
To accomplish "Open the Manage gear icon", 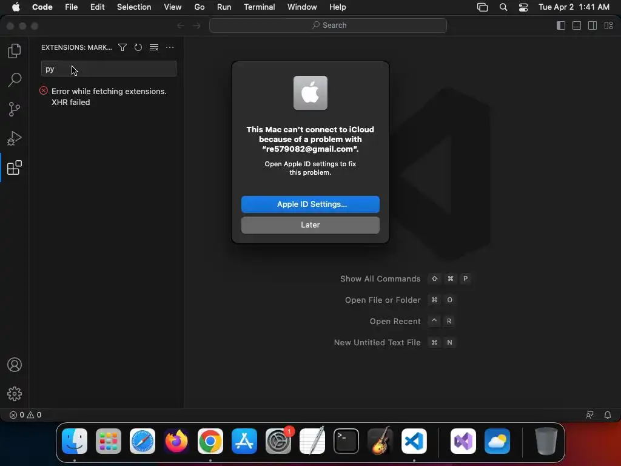I will pyautogui.click(x=15, y=393).
